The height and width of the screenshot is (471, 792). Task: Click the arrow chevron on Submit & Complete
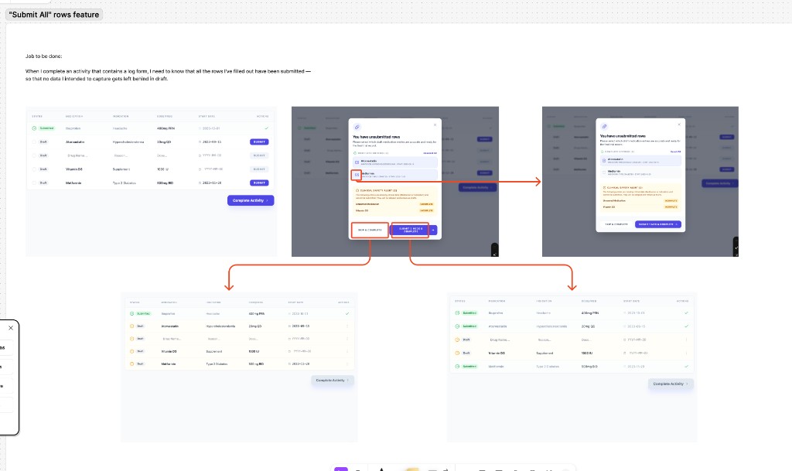point(432,230)
